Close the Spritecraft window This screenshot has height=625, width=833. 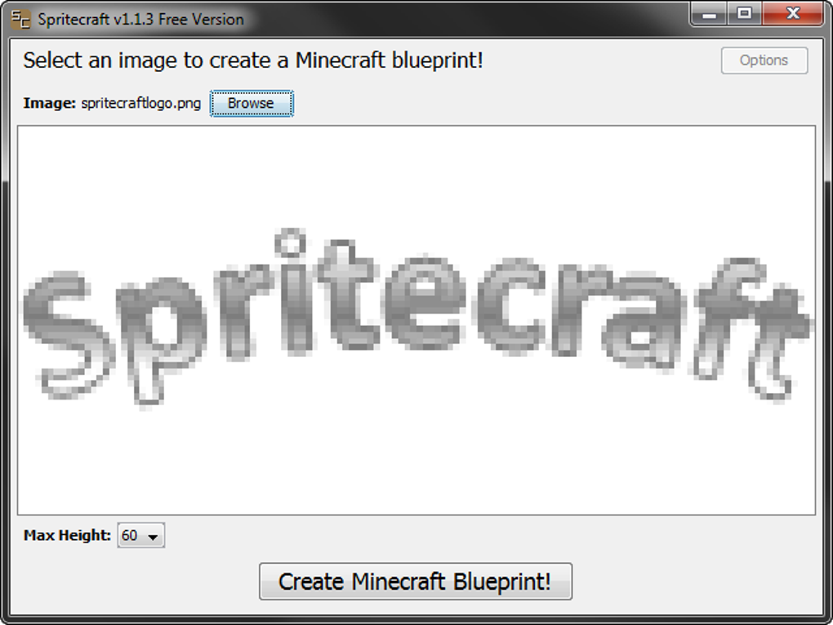(792, 14)
